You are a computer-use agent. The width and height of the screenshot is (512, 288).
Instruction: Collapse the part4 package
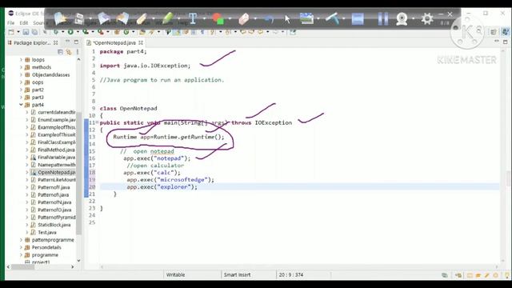tap(21, 105)
